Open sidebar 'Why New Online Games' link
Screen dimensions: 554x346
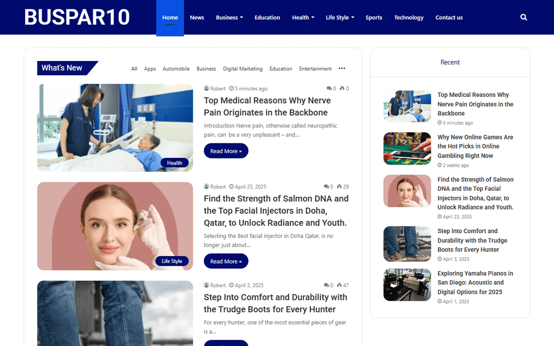click(475, 146)
